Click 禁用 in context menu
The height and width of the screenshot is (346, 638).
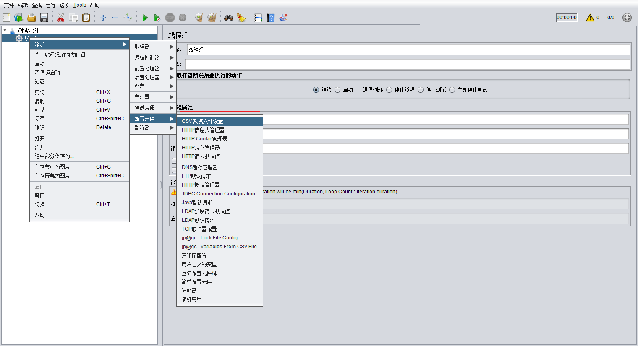79,195
